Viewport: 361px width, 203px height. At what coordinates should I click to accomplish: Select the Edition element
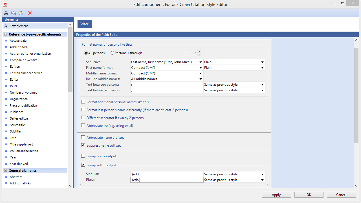click(x=15, y=67)
